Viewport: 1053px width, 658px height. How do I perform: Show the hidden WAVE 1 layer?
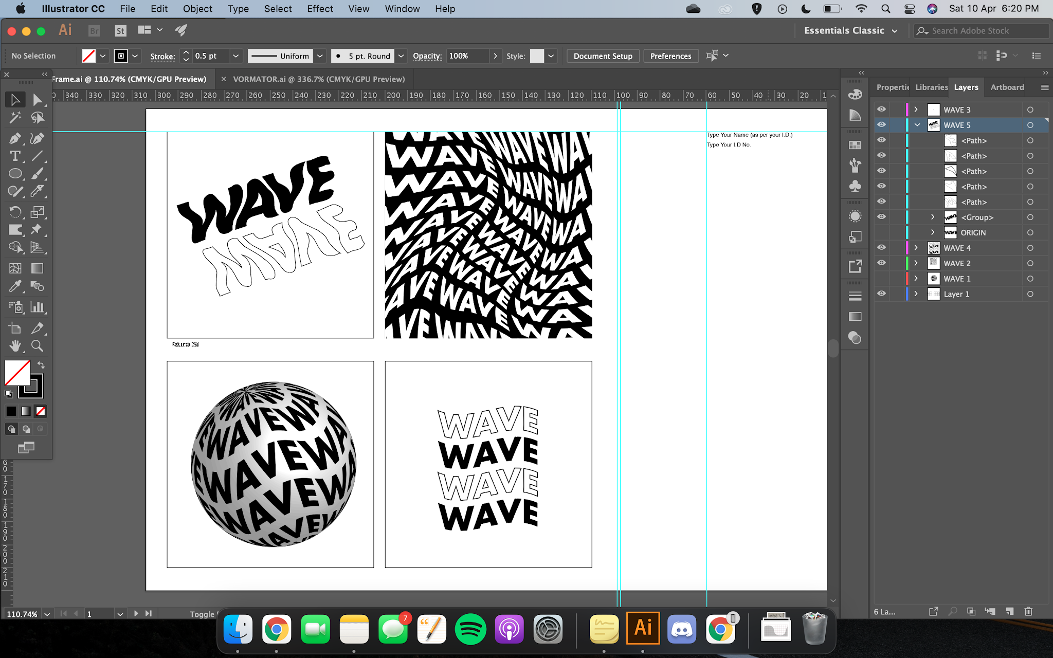pyautogui.click(x=881, y=279)
